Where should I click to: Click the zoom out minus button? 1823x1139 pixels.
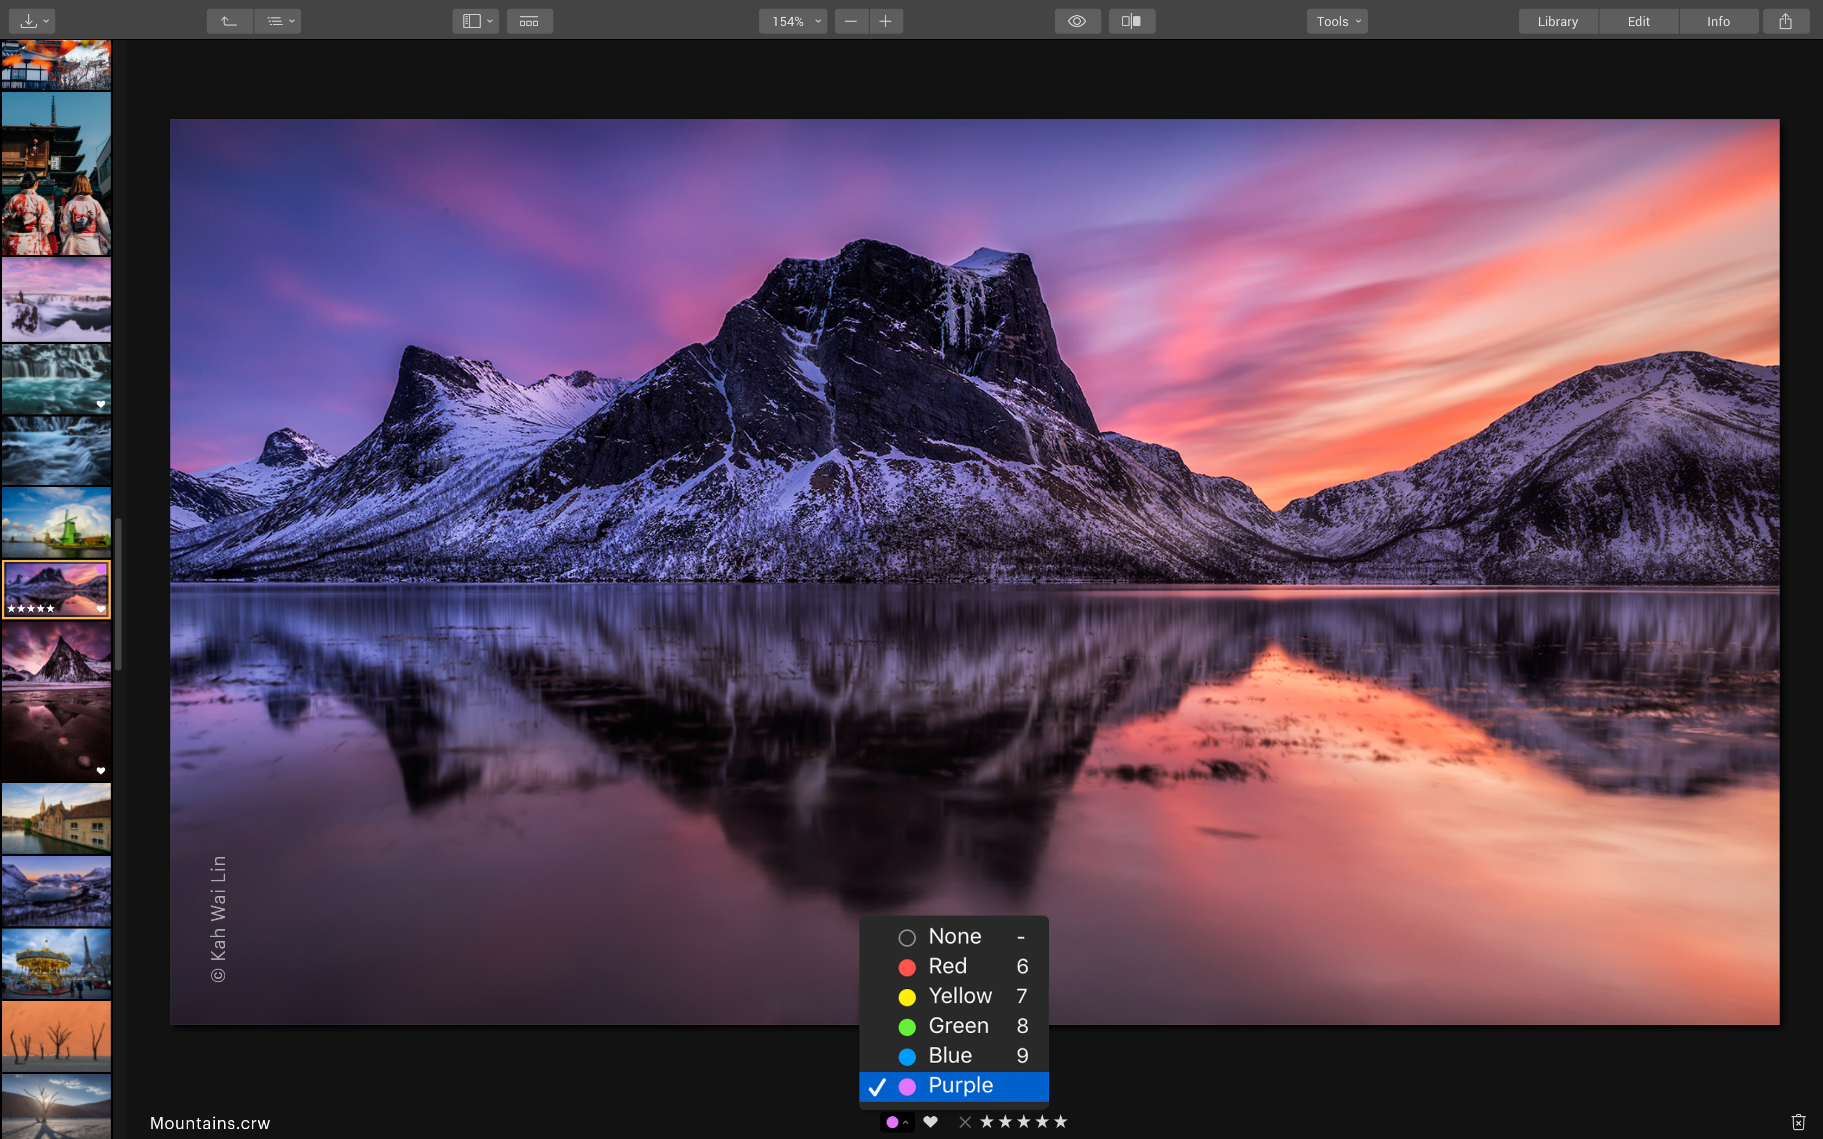[x=851, y=21]
